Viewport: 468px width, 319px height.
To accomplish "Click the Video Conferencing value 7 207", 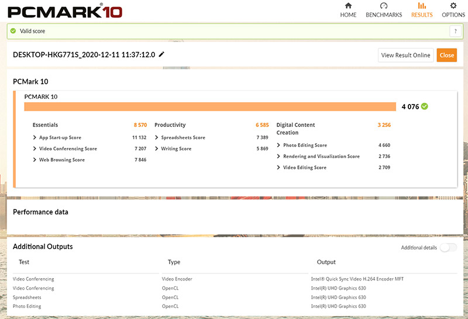I will pyautogui.click(x=140, y=148).
